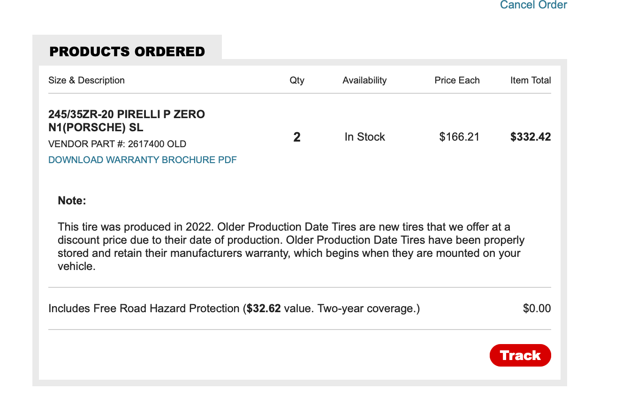This screenshot has width=622, height=405.
Task: Click the Availability column header
Action: coord(364,80)
